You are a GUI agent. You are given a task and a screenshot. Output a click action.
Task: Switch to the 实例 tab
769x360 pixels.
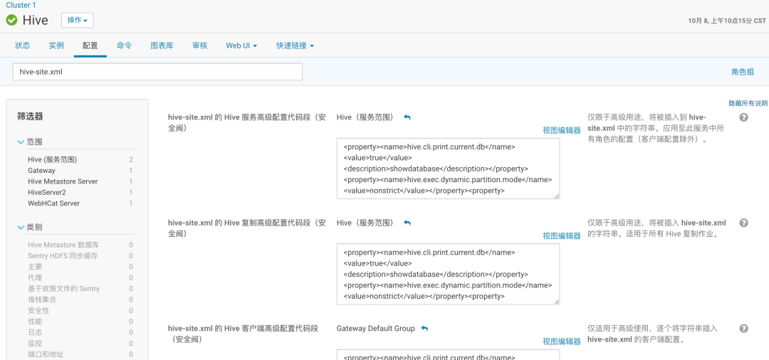coord(56,46)
